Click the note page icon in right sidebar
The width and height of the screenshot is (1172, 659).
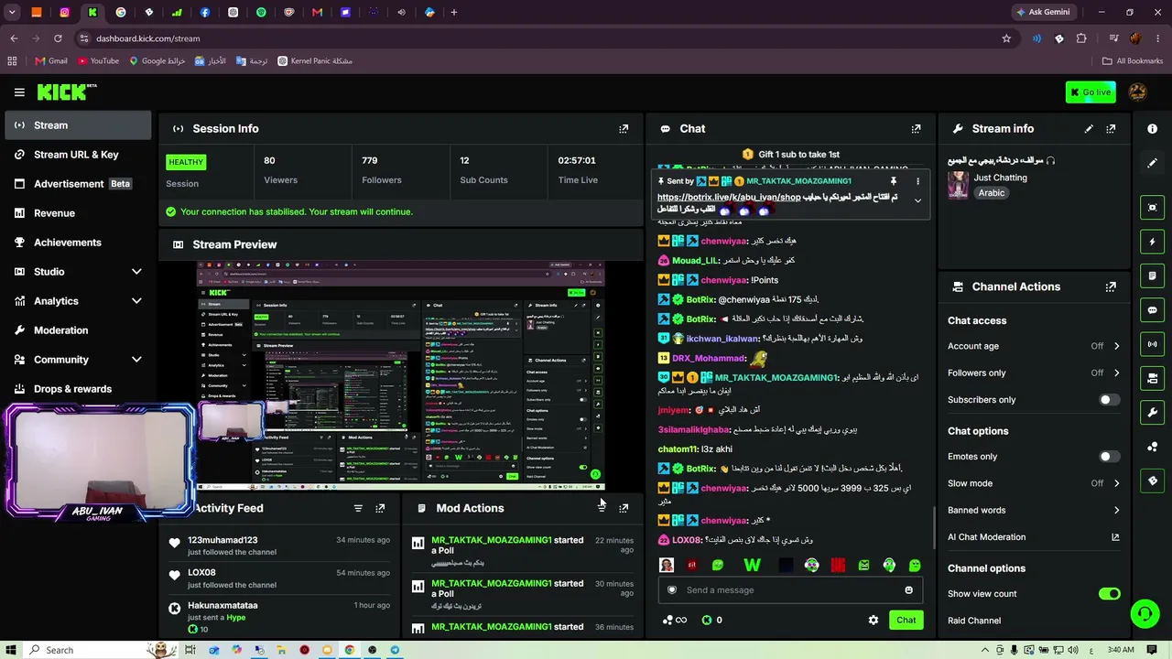[1152, 275]
